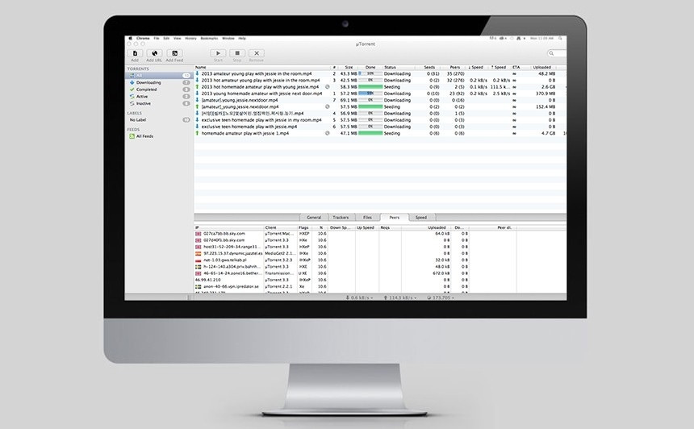Click the download arrow on 43.3 MB row
Screen dimensions: 694x429
[198, 73]
